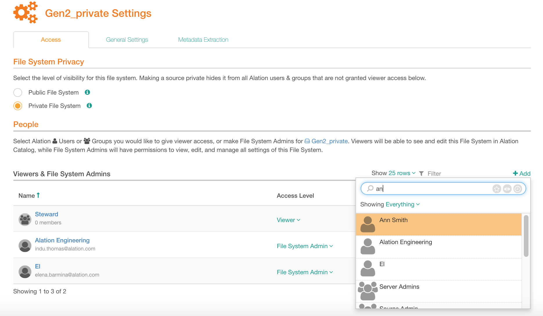543x316 pixels.
Task: Click '0 members' text under Steward
Action: click(48, 223)
